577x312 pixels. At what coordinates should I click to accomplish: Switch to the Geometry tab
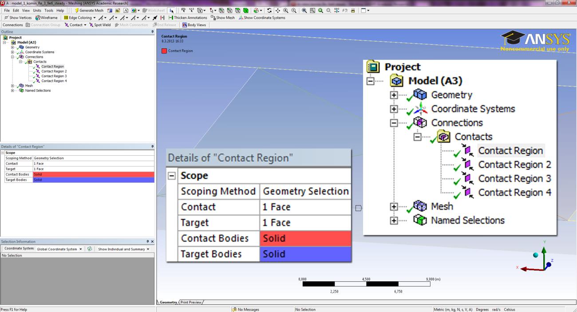(x=168, y=303)
